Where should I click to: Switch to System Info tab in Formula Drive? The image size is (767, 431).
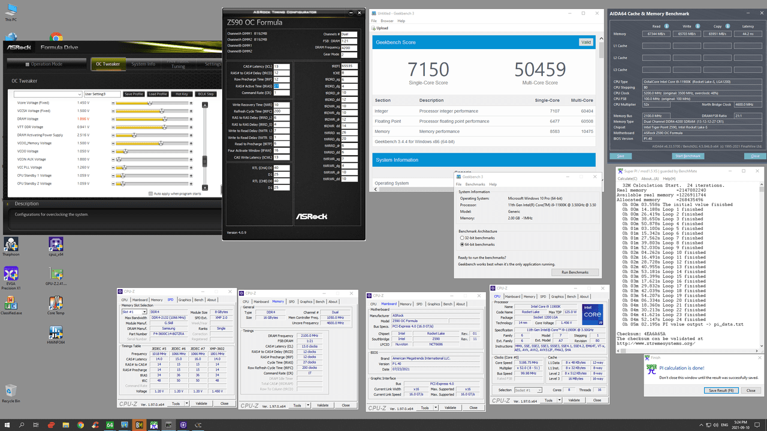[143, 64]
